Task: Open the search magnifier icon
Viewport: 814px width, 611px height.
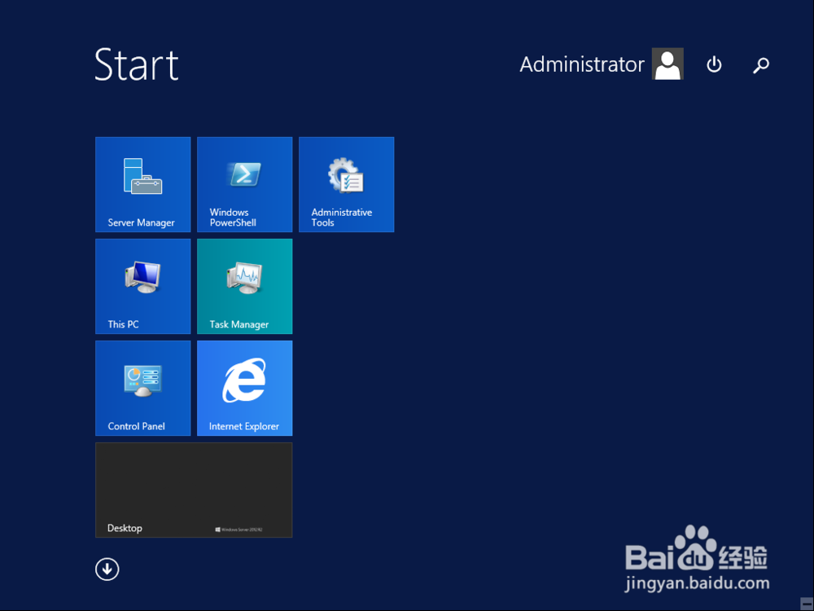Action: [x=761, y=65]
